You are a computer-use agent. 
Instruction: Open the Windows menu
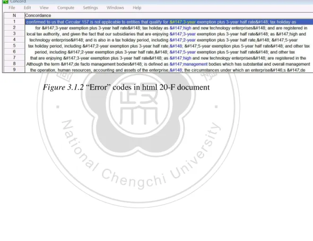115,8
